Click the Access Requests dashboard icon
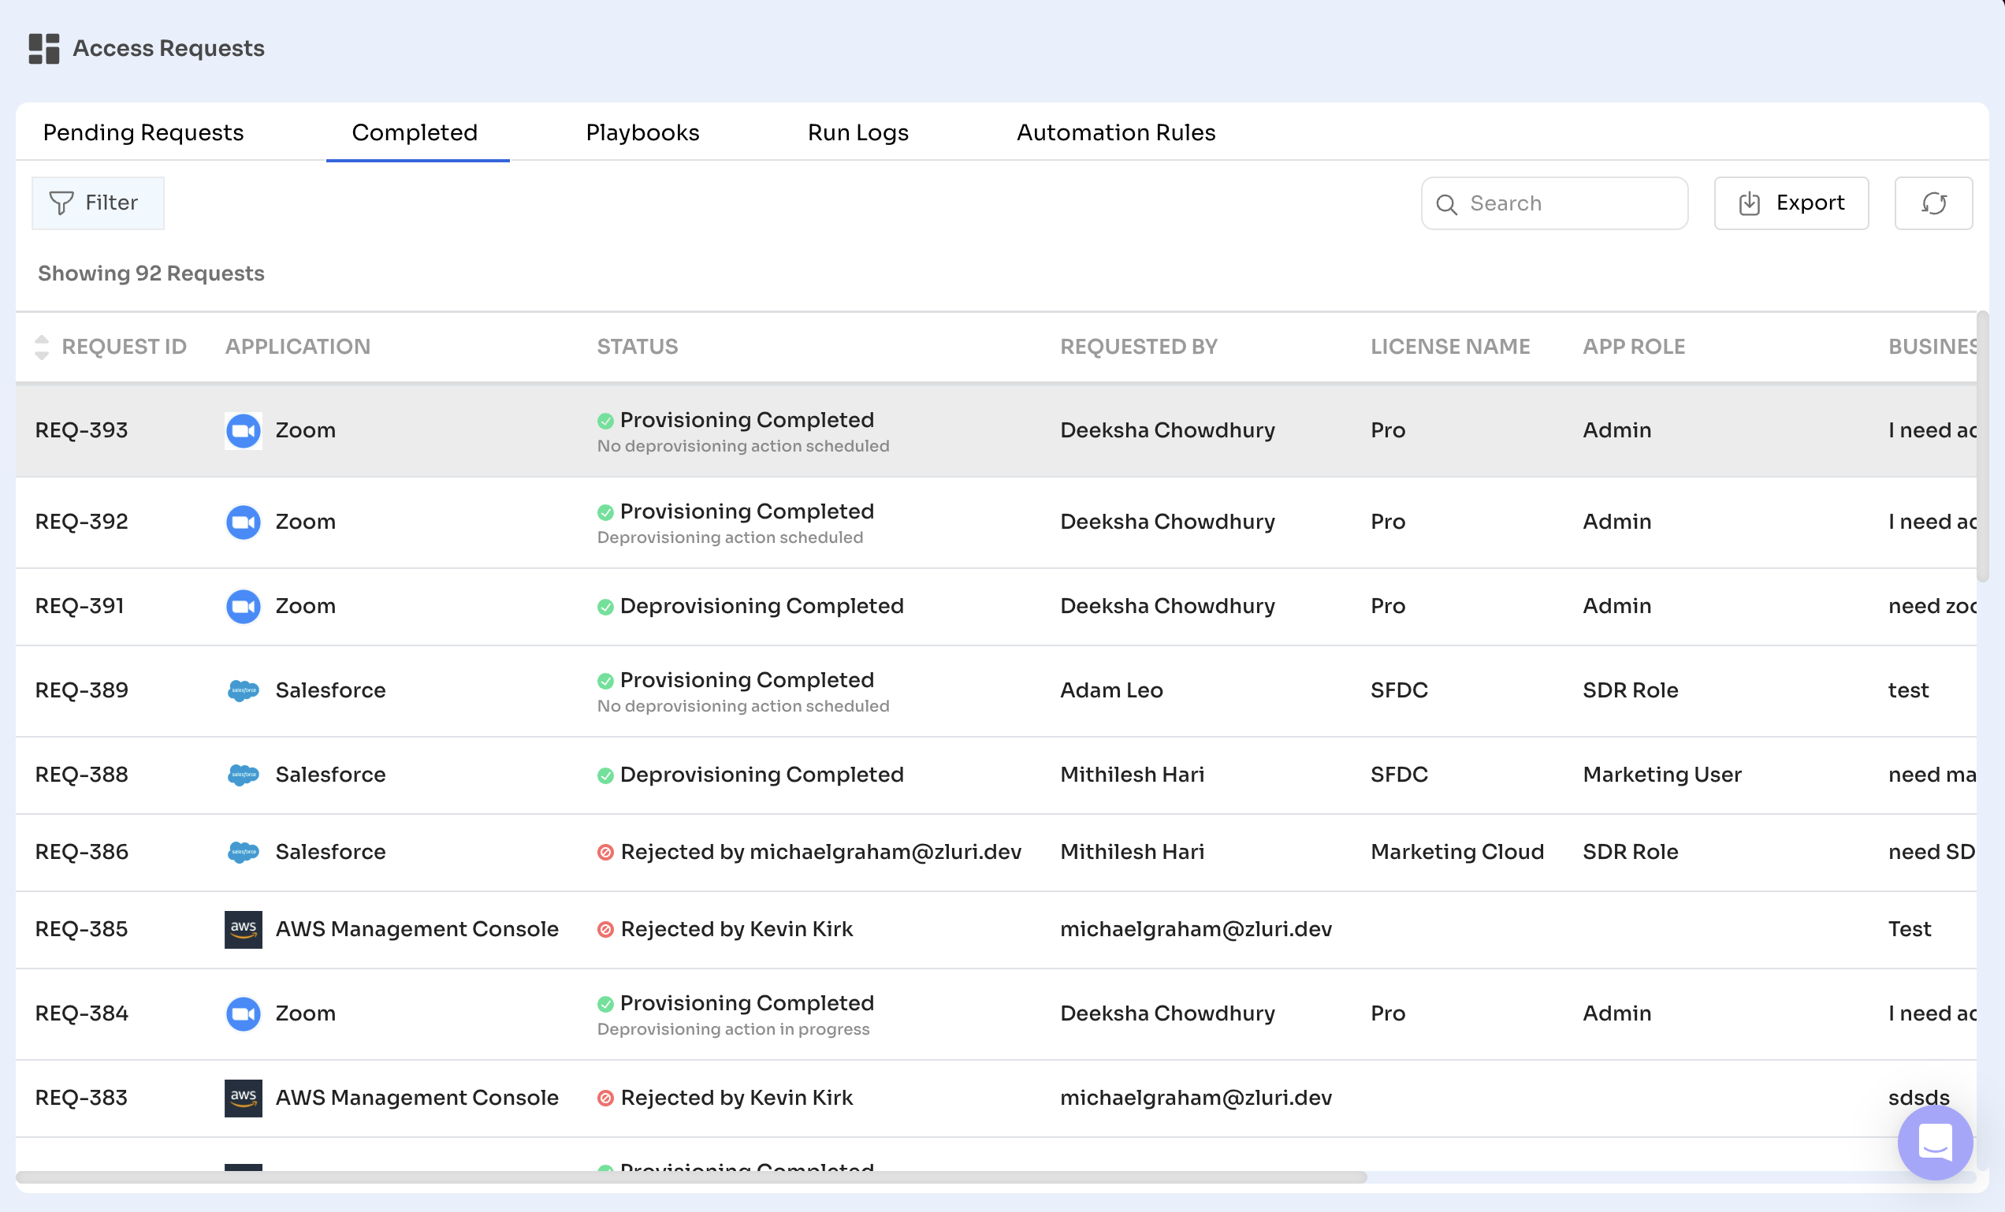Screen dimensions: 2005x1212 (x=44, y=48)
